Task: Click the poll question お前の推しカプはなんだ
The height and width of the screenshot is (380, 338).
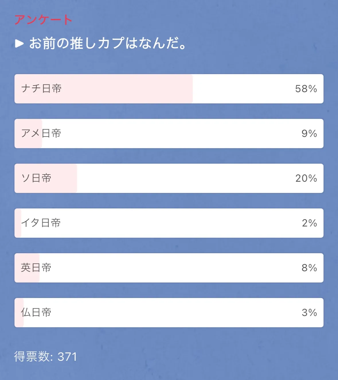Action: (108, 43)
